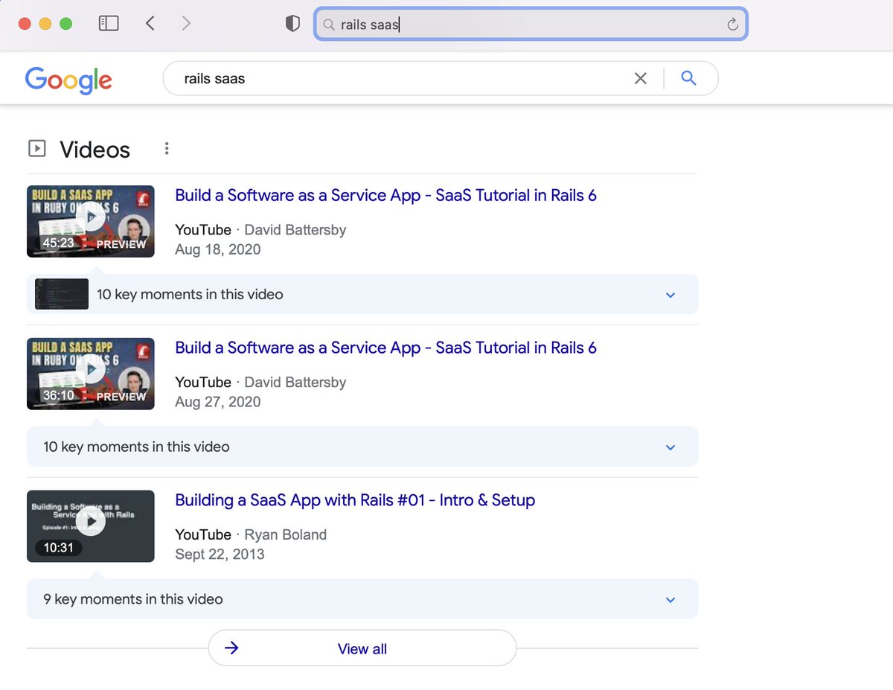Expand key moments for the 36:10 video
Screen dimensions: 893x690
[x=670, y=447]
